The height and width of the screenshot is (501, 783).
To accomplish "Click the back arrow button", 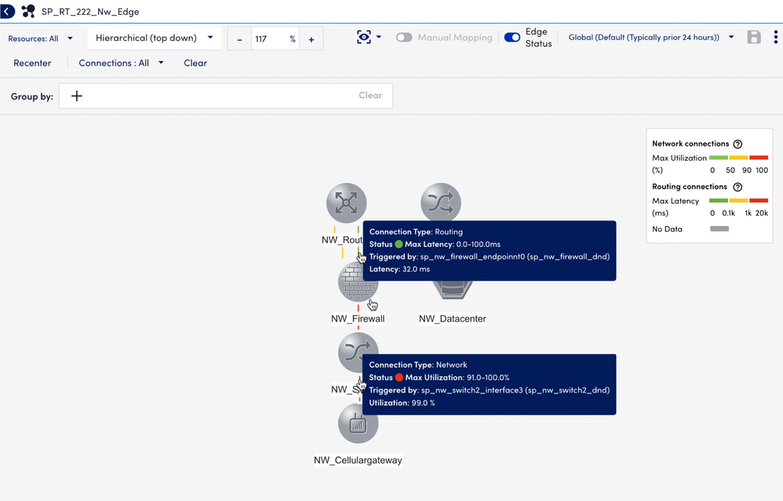I will pyautogui.click(x=8, y=12).
